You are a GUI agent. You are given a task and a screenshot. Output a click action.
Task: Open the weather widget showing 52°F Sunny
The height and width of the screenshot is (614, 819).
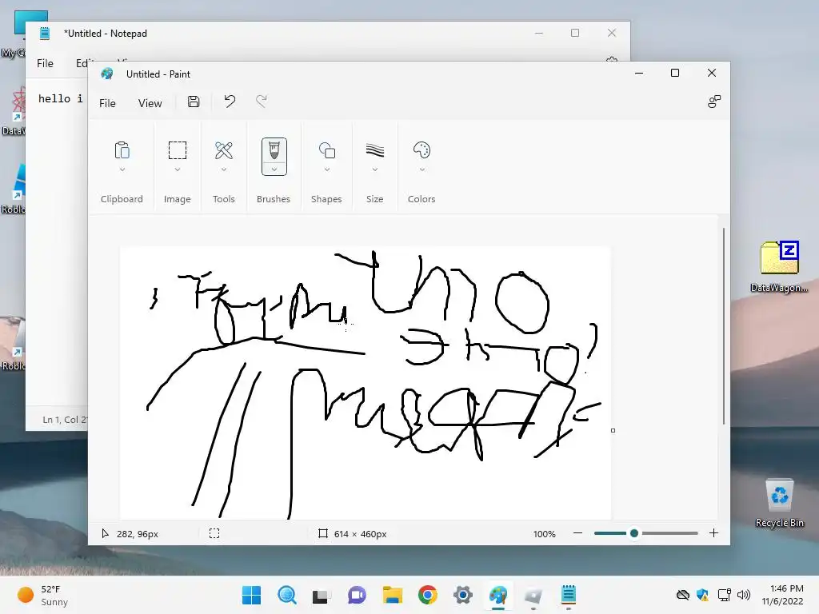[42, 595]
